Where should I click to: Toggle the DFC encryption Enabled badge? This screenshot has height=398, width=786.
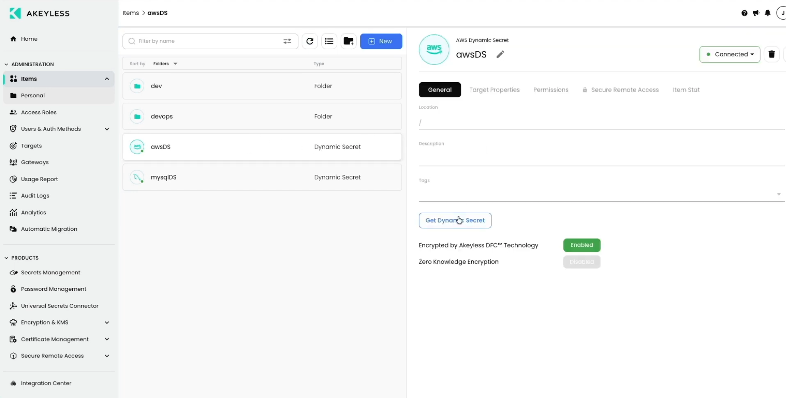tap(581, 245)
